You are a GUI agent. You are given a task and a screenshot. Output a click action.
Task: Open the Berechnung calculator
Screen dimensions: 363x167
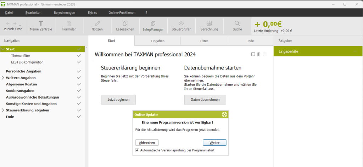pos(209,26)
